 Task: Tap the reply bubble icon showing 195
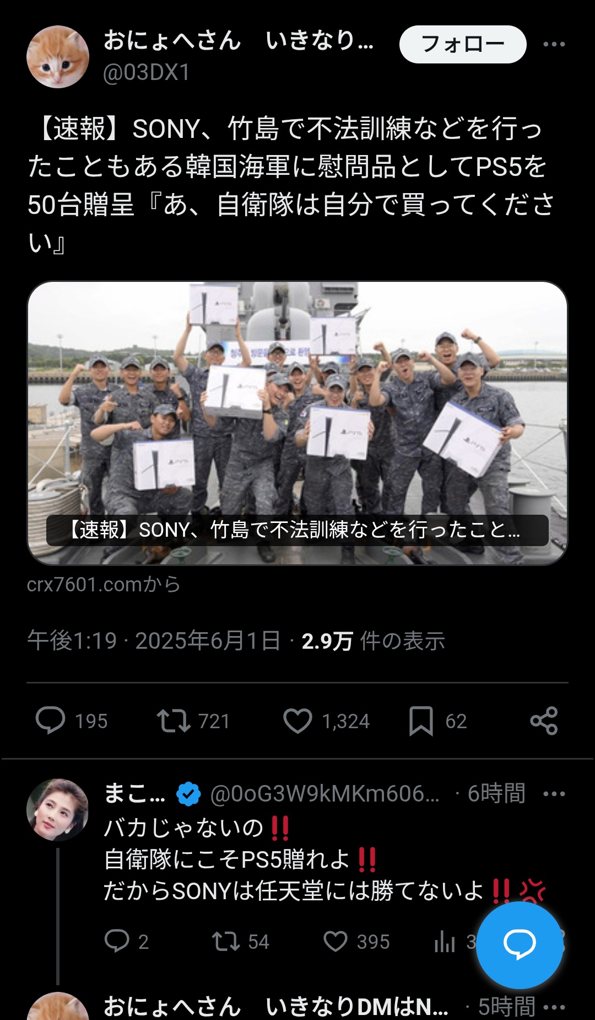click(x=50, y=720)
